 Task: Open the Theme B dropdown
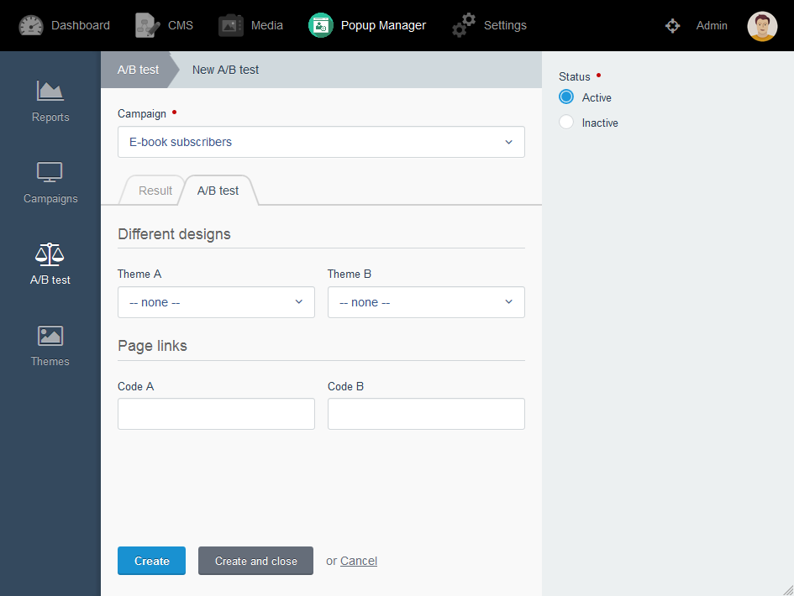[426, 302]
